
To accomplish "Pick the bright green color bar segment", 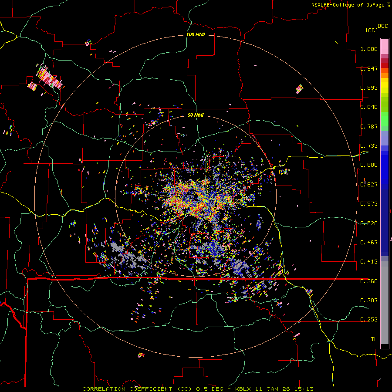I will (385, 119).
